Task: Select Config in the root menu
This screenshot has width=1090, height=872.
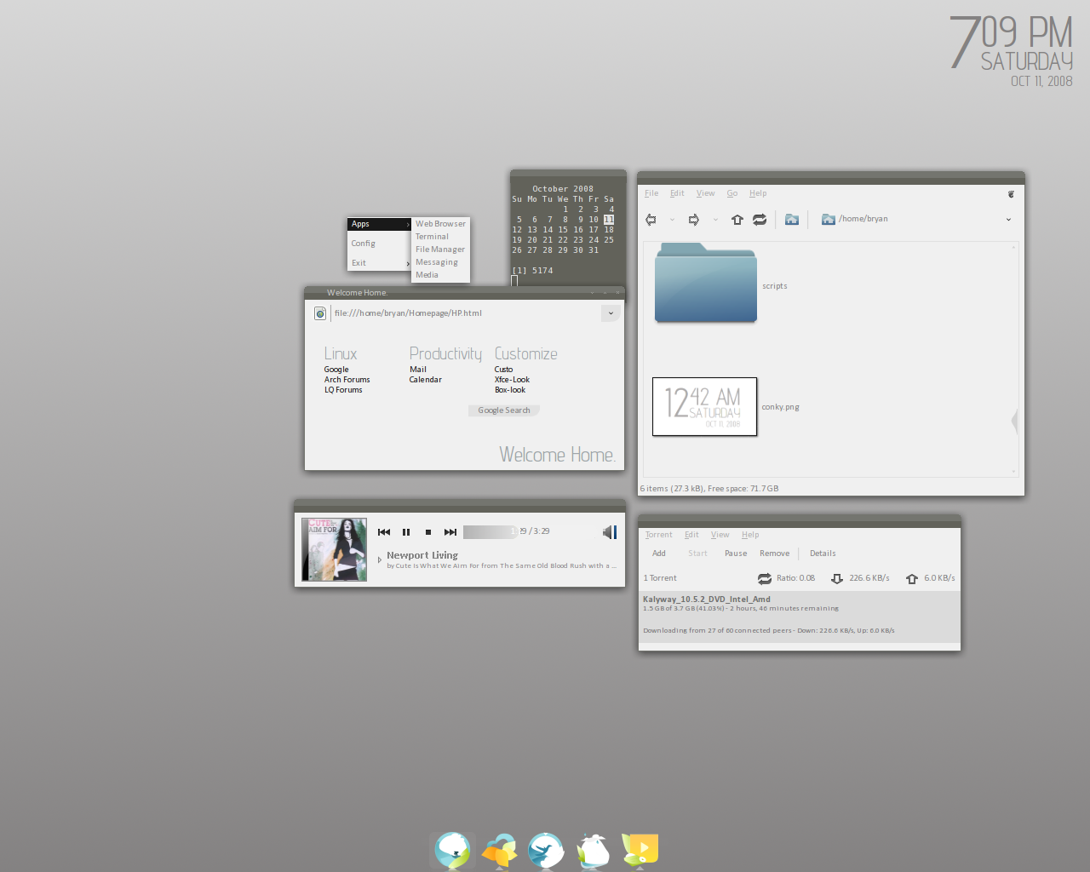Action: tap(380, 244)
